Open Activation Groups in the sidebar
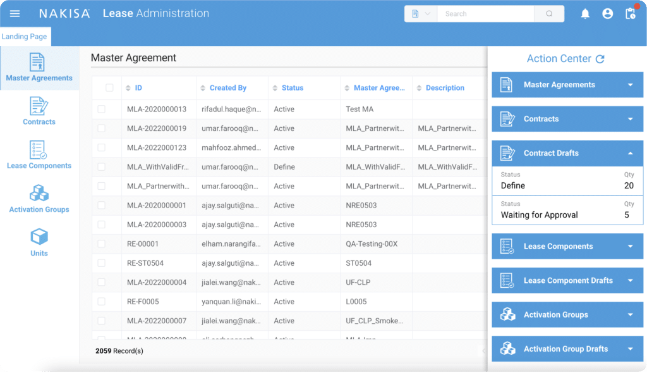 click(x=39, y=199)
